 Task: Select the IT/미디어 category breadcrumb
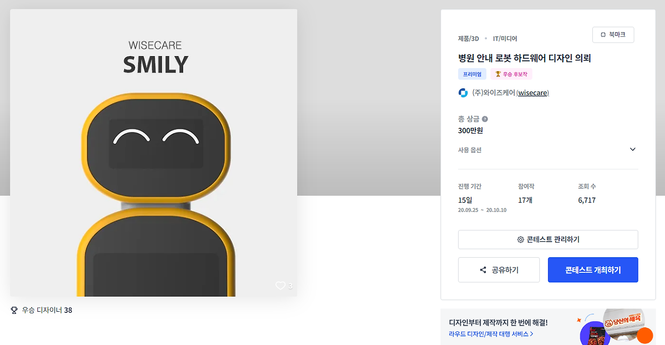tap(505, 38)
